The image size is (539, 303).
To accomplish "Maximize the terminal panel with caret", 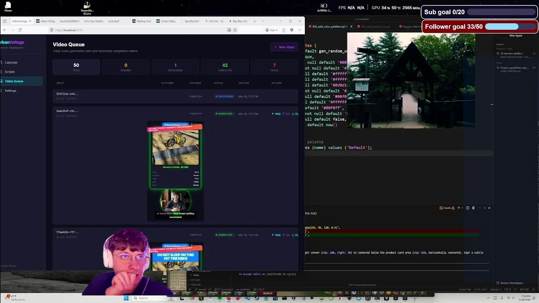I will point(484,208).
